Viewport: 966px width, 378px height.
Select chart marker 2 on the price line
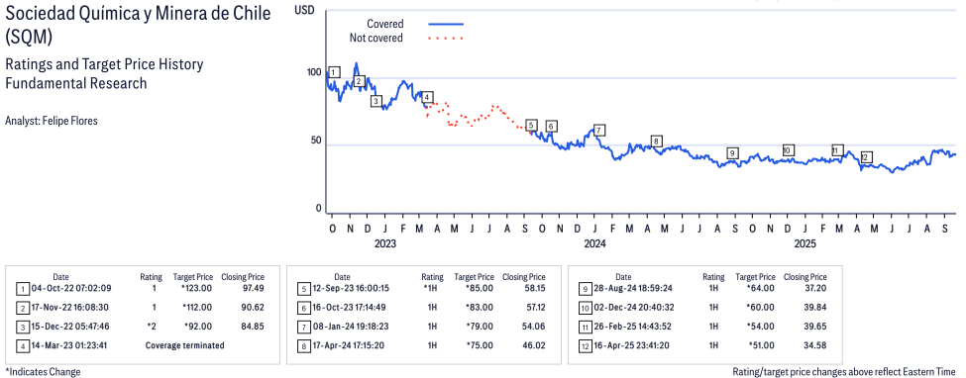click(359, 81)
